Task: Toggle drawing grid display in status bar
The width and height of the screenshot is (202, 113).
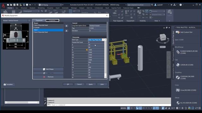Action: (x=128, y=108)
